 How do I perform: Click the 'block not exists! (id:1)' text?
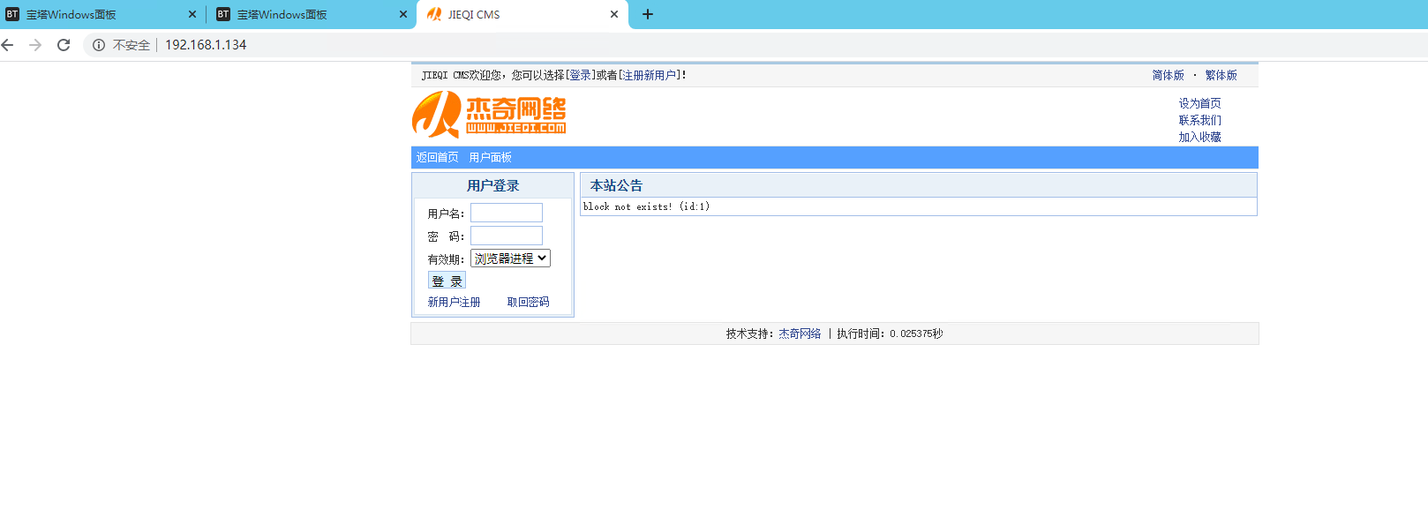click(x=646, y=206)
